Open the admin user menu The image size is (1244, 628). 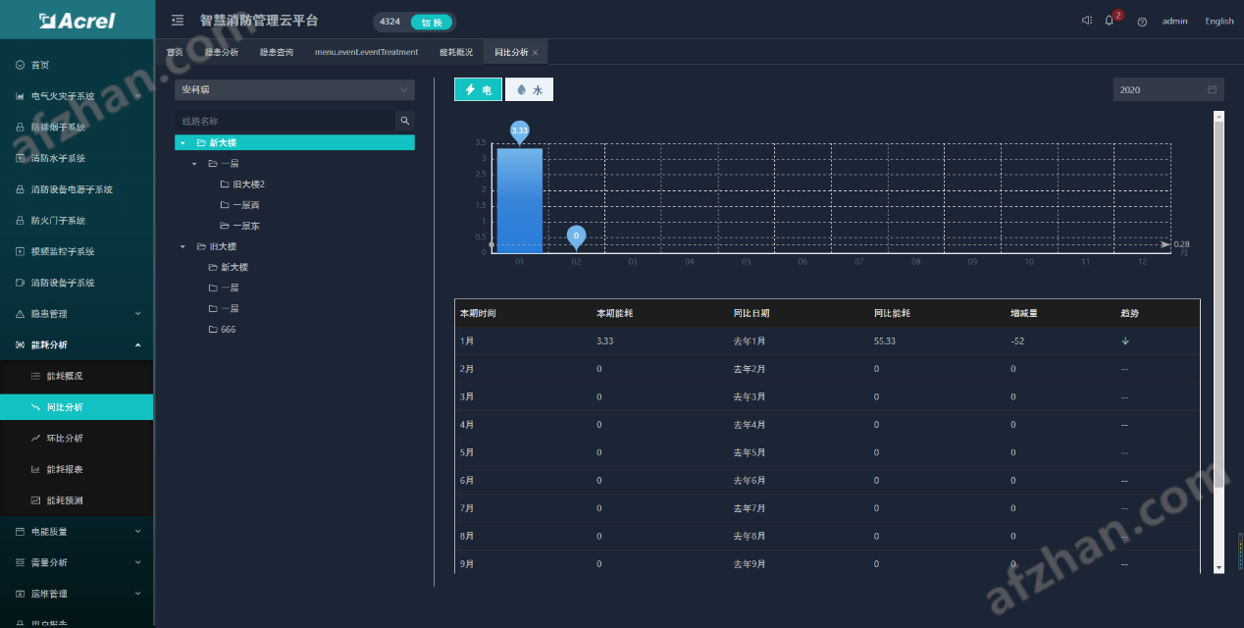[x=1174, y=22]
